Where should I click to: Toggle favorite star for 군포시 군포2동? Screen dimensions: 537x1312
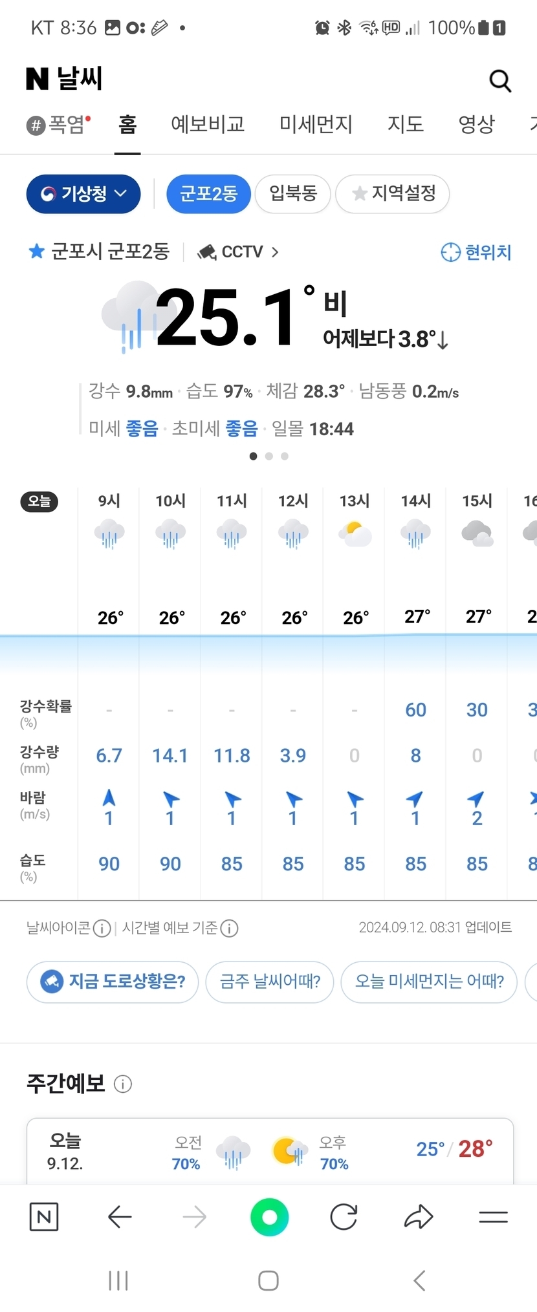[36, 251]
